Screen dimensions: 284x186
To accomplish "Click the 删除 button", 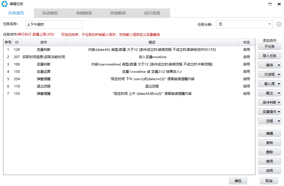I will click(269, 152).
